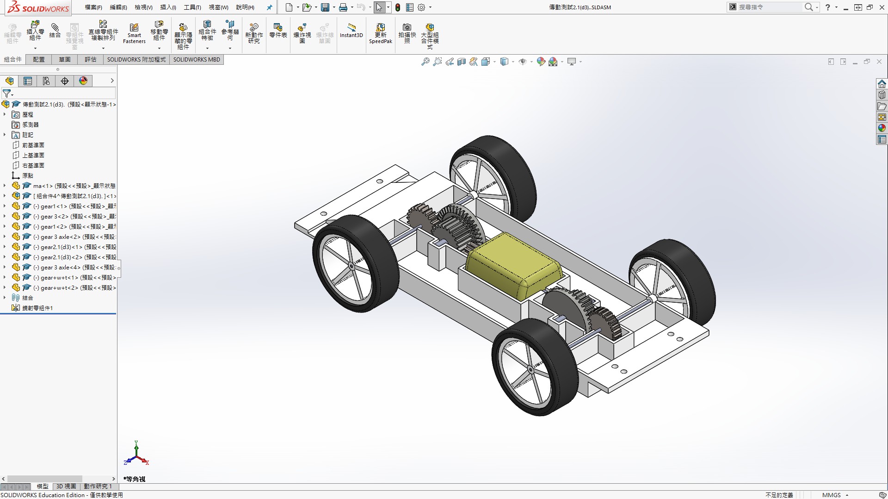Image resolution: width=888 pixels, height=499 pixels.
Task: Open the 組合件特徵 (Assembly Features) tool
Action: click(x=207, y=30)
